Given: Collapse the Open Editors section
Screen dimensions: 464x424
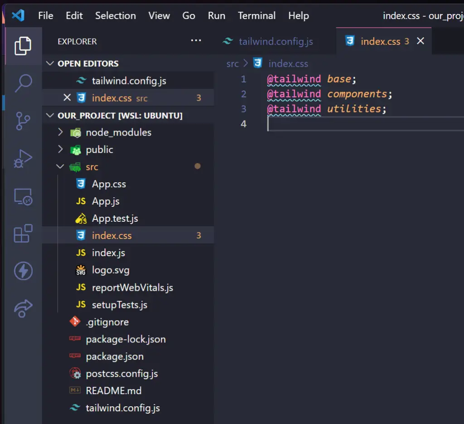Looking at the screenshot, I should click(50, 63).
